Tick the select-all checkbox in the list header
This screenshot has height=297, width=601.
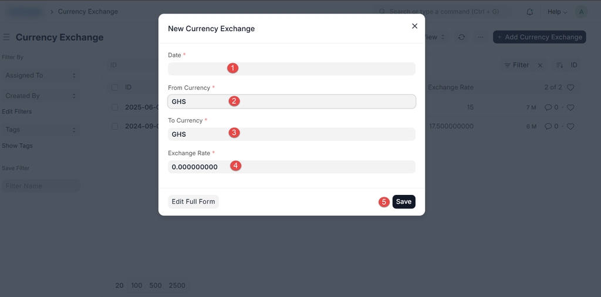point(115,87)
